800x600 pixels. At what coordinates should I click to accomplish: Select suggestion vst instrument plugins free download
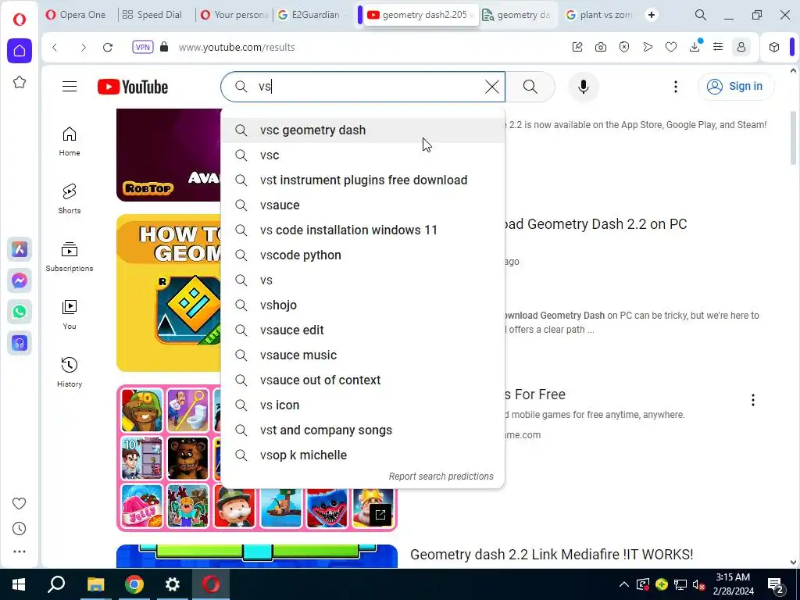click(x=362, y=180)
